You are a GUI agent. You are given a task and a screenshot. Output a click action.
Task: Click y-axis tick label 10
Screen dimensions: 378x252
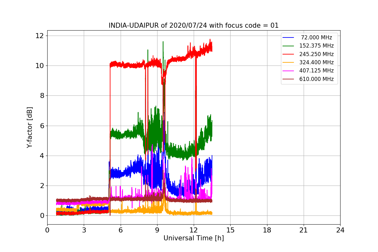click(x=40, y=66)
